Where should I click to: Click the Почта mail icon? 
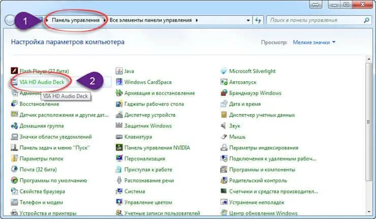(x=14, y=169)
